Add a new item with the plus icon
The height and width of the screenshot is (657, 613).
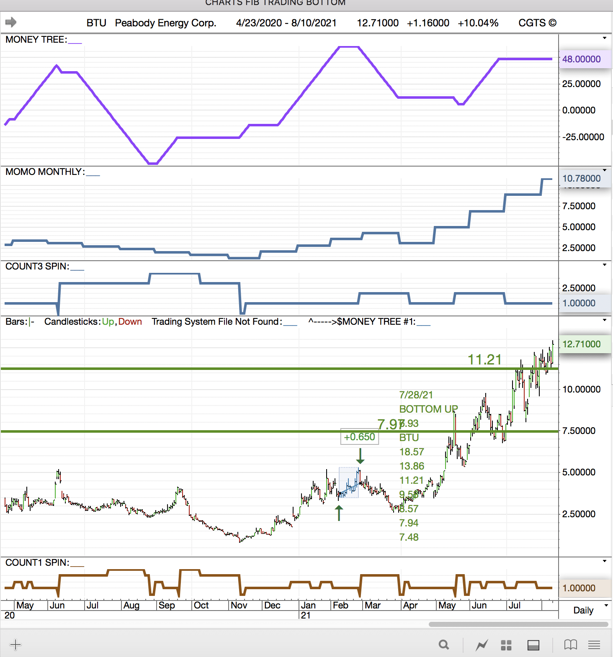point(15,644)
